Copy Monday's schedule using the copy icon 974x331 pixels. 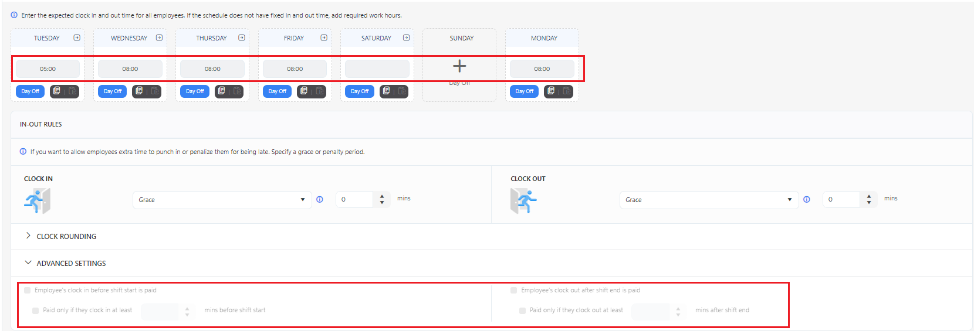551,91
